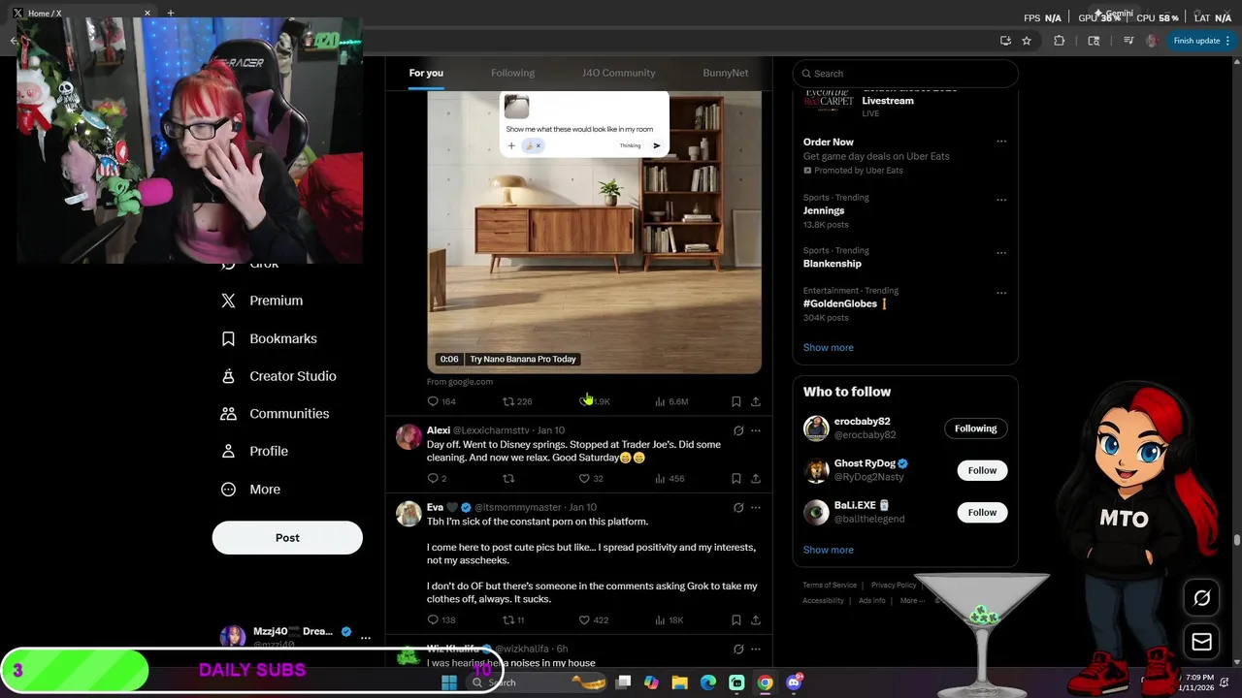
Task: Open the Terms of Service link
Action: pos(830,586)
